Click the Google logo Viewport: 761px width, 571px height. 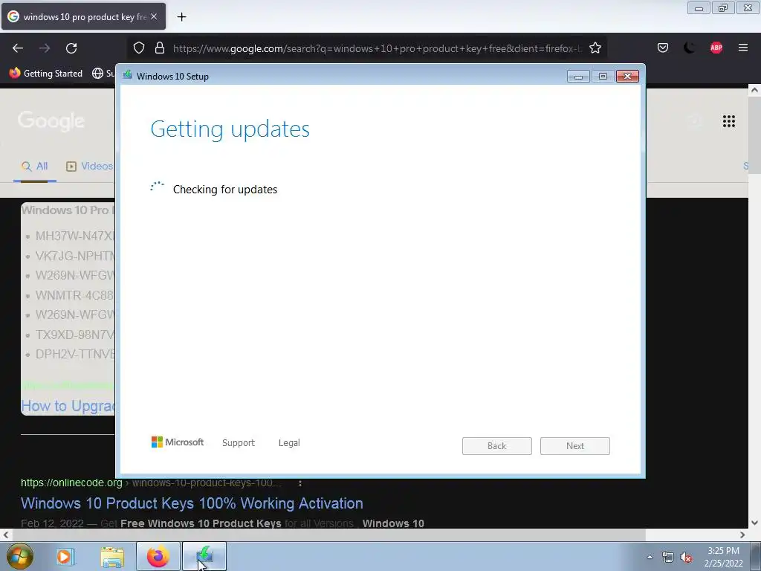[51, 121]
